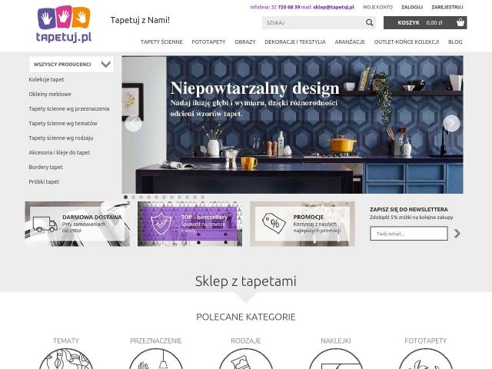Click the search magnifier icon
The height and width of the screenshot is (369, 492).
(x=369, y=22)
